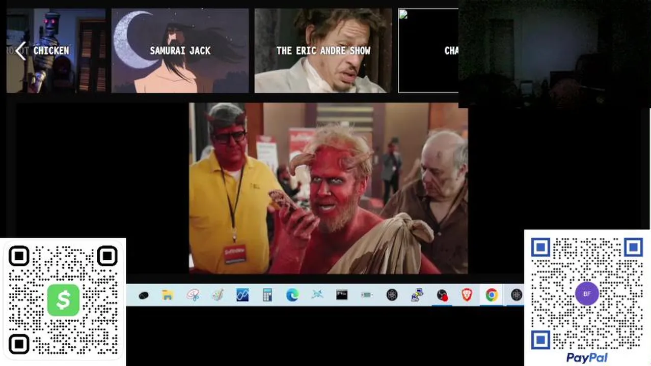Open the Command Prompt taskbar icon
Image resolution: width=651 pixels, height=366 pixels.
click(342, 295)
